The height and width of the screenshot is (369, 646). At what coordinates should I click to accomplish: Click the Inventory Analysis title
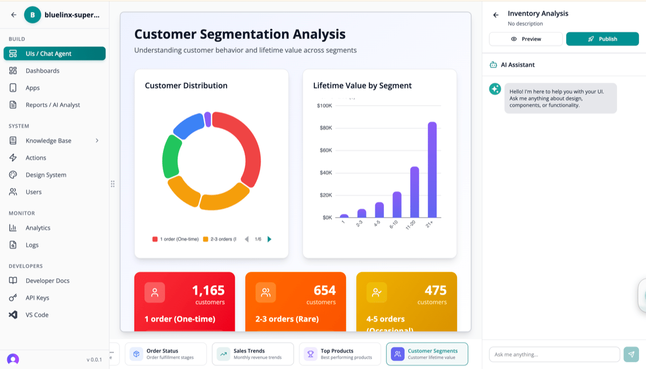(x=538, y=13)
